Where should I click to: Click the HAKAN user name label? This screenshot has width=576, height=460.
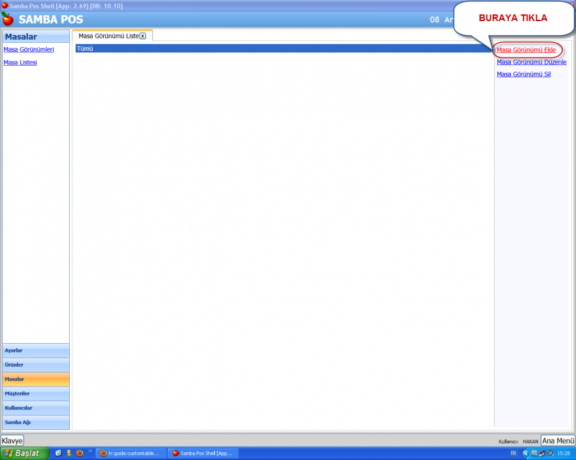point(531,441)
